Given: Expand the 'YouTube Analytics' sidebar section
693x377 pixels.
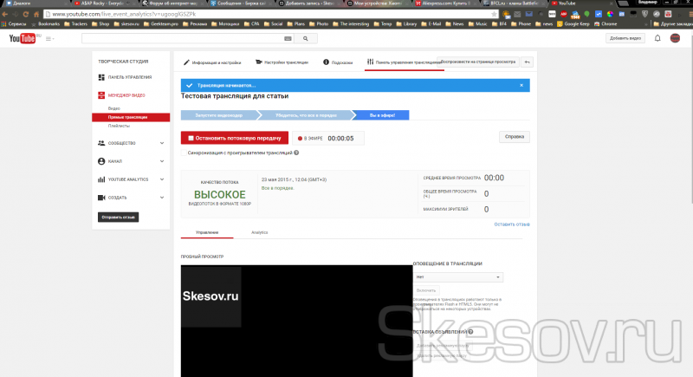Looking at the screenshot, I should (162, 179).
